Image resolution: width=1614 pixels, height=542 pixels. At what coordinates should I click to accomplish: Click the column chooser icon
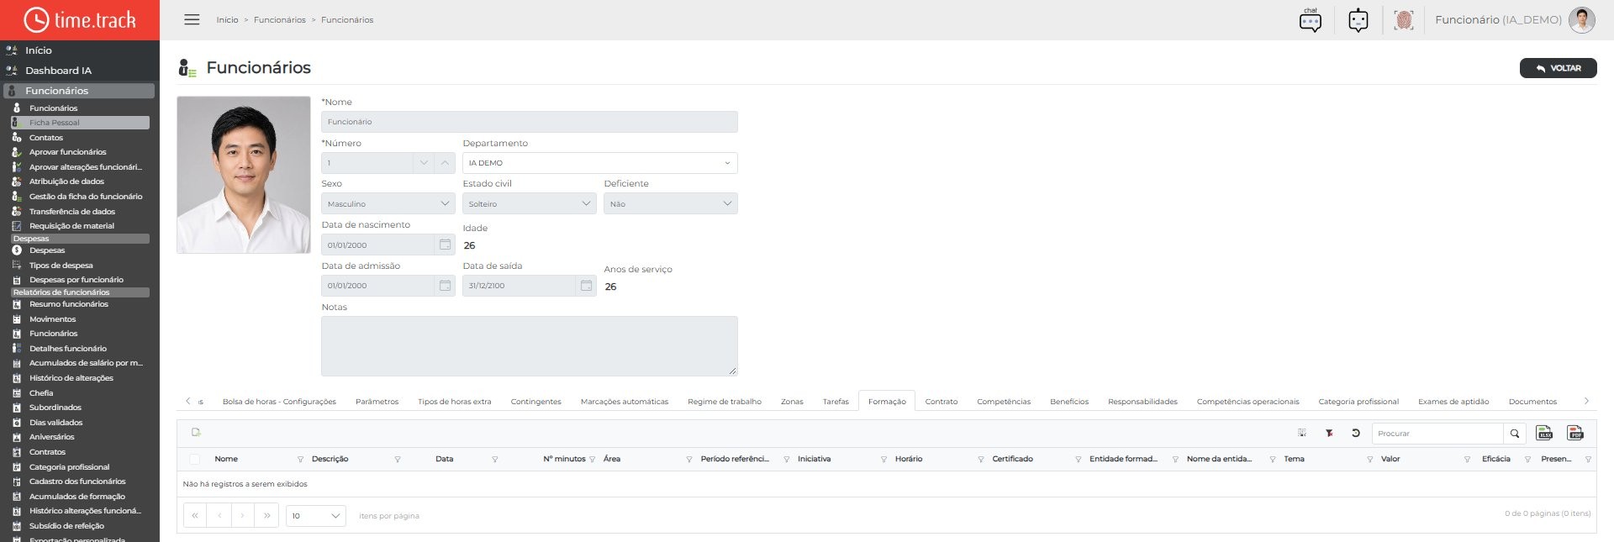(x=1302, y=433)
